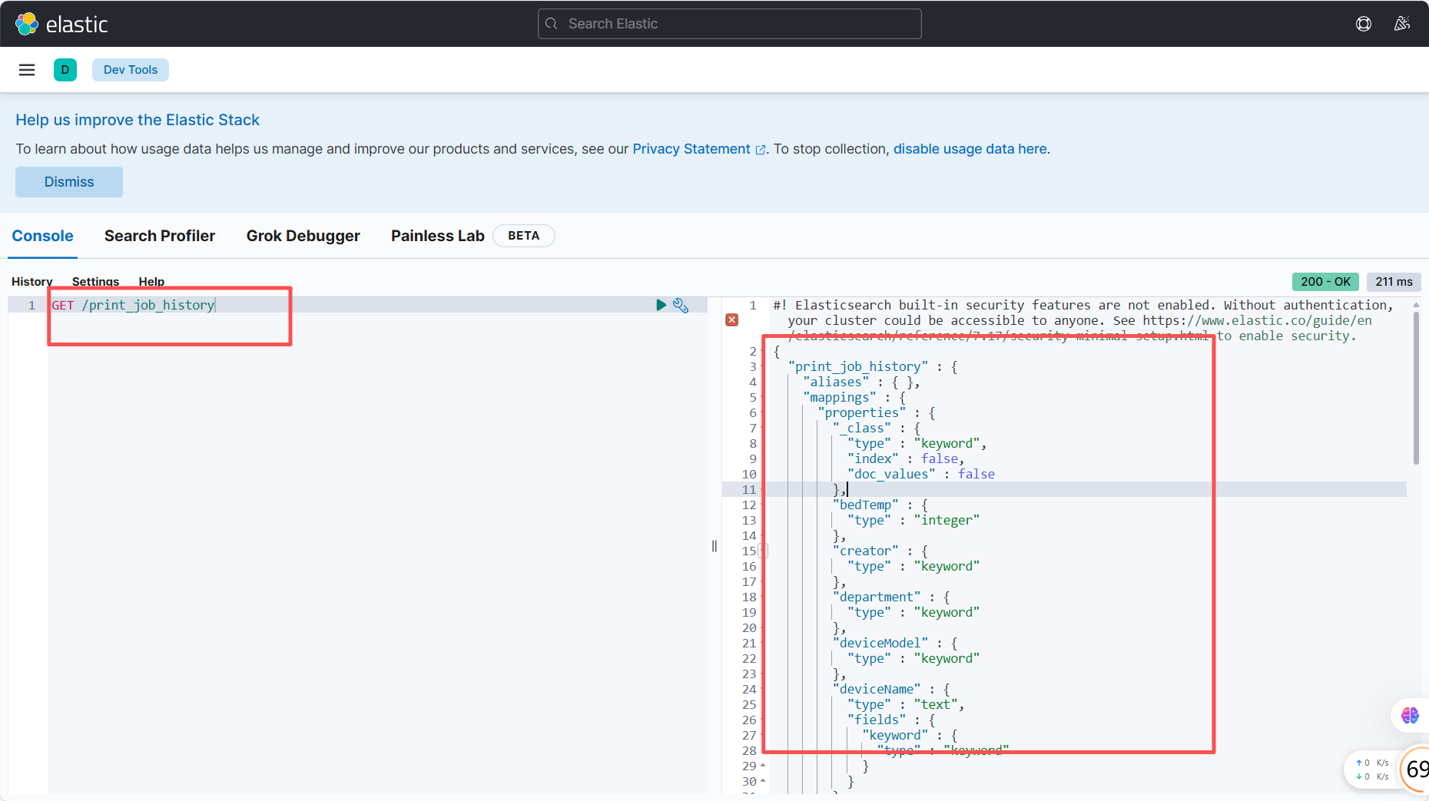Viewport: 1429px width, 801px height.
Task: Click the editor pane divider handle
Action: coord(714,546)
